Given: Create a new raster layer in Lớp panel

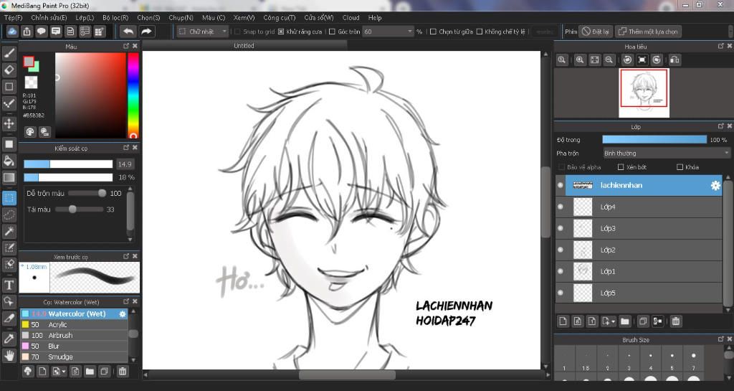Looking at the screenshot, I should click(x=563, y=321).
